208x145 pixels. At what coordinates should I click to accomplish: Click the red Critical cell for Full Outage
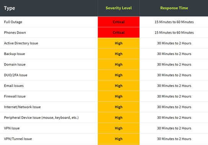tap(119, 22)
